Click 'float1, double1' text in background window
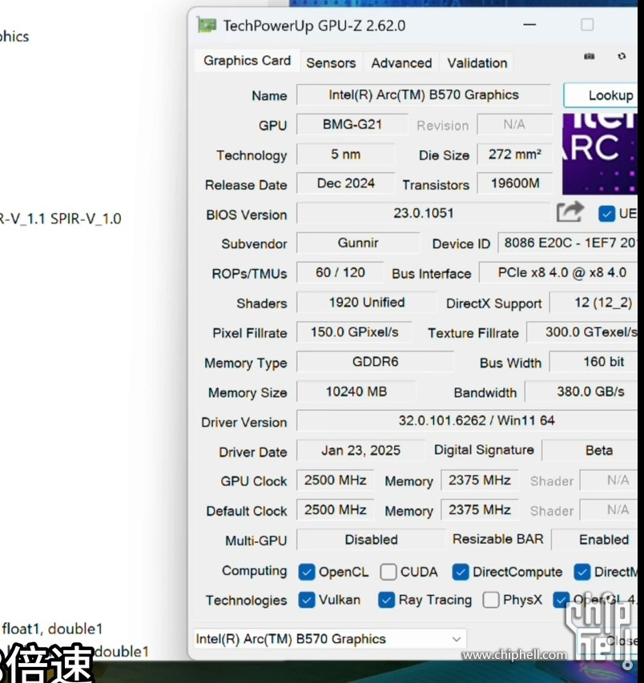Viewport: 644px width, 683px height. click(x=52, y=629)
